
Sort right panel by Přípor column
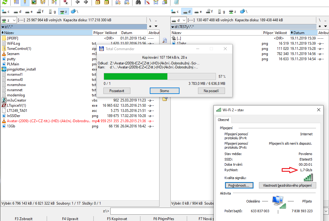268,33
